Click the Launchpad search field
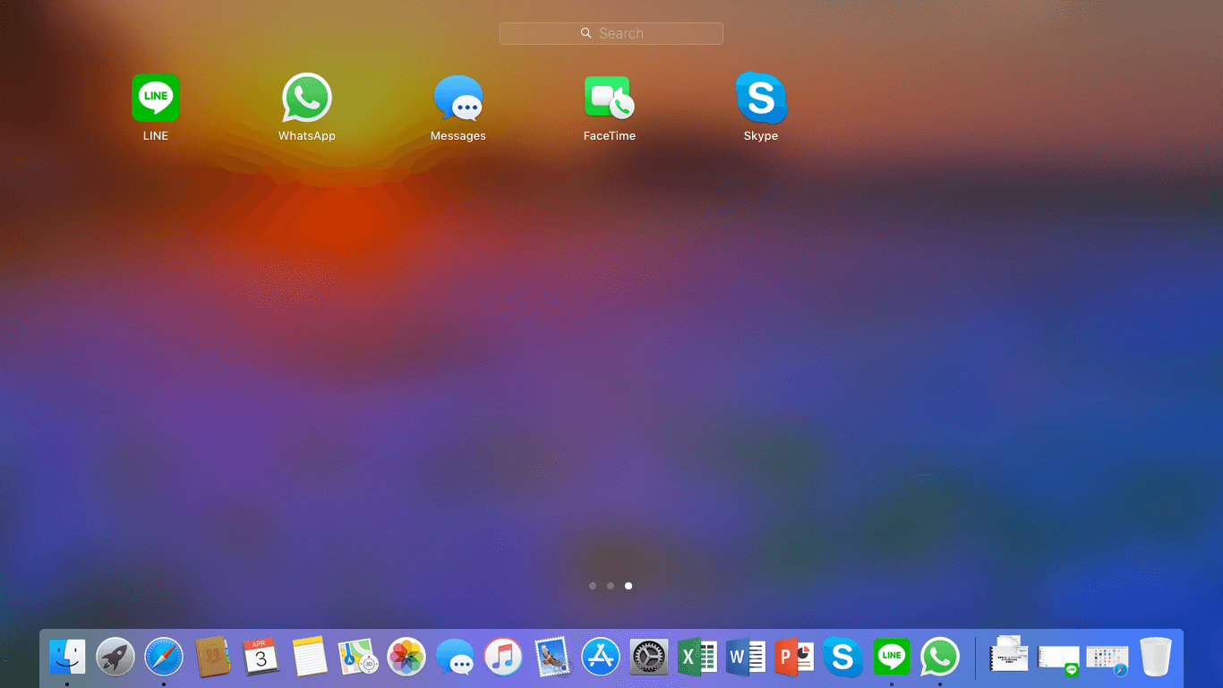 point(611,33)
